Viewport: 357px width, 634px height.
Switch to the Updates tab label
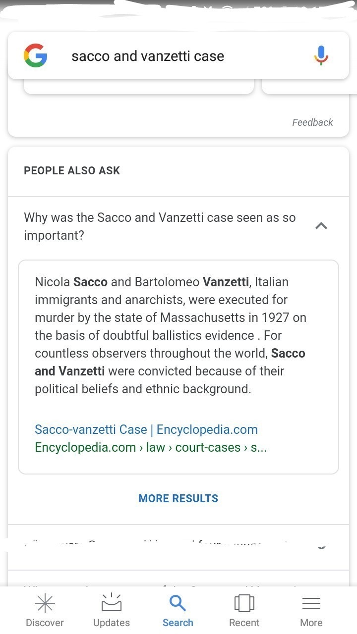(x=112, y=623)
